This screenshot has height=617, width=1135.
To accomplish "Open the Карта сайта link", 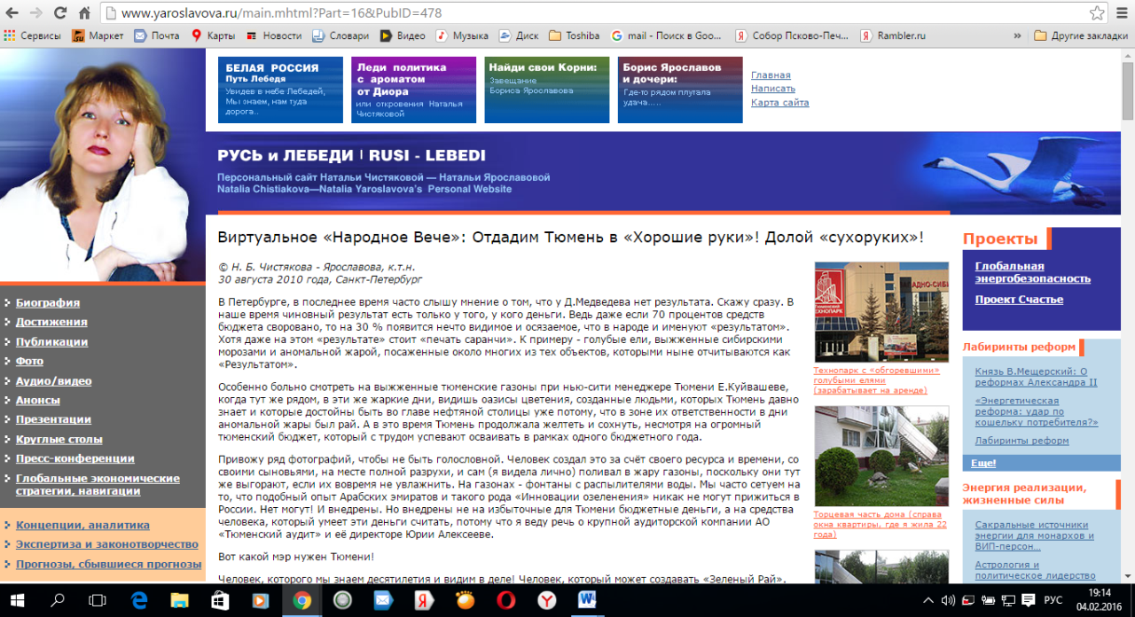I will coord(779,103).
